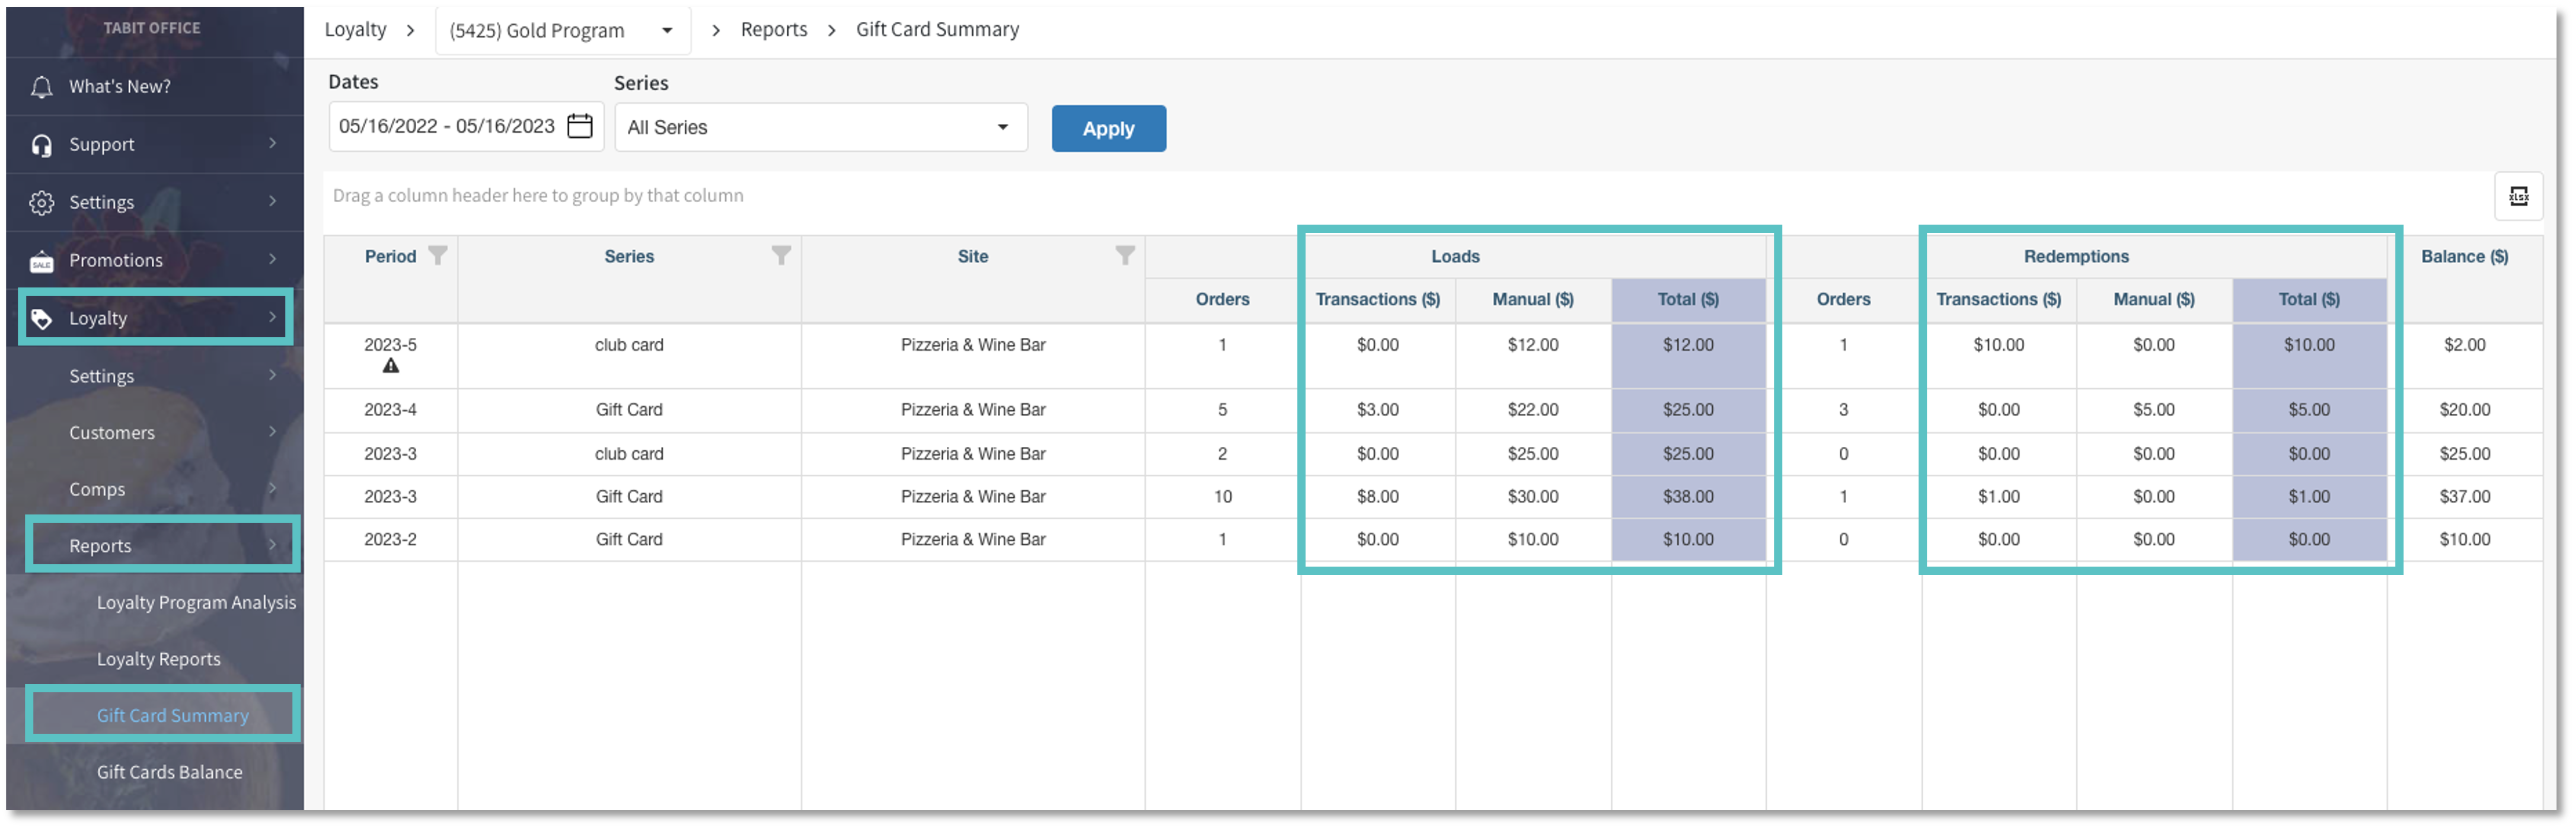2576x828 pixels.
Task: Click the Dates range input field
Action: click(466, 126)
